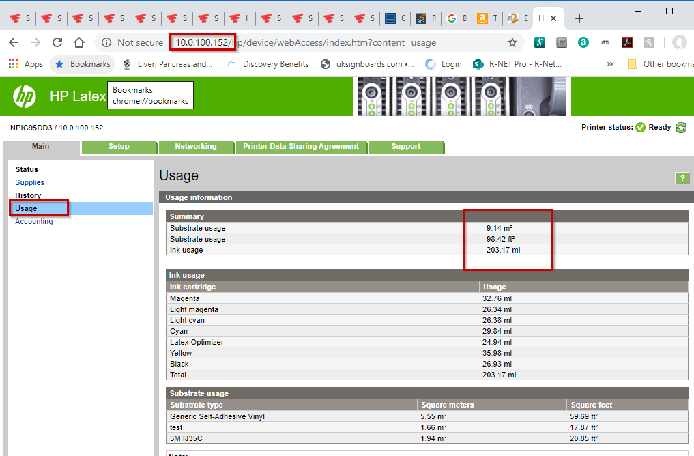
Task: Select the 203.17 ml summary ink usage value
Action: [x=503, y=250]
